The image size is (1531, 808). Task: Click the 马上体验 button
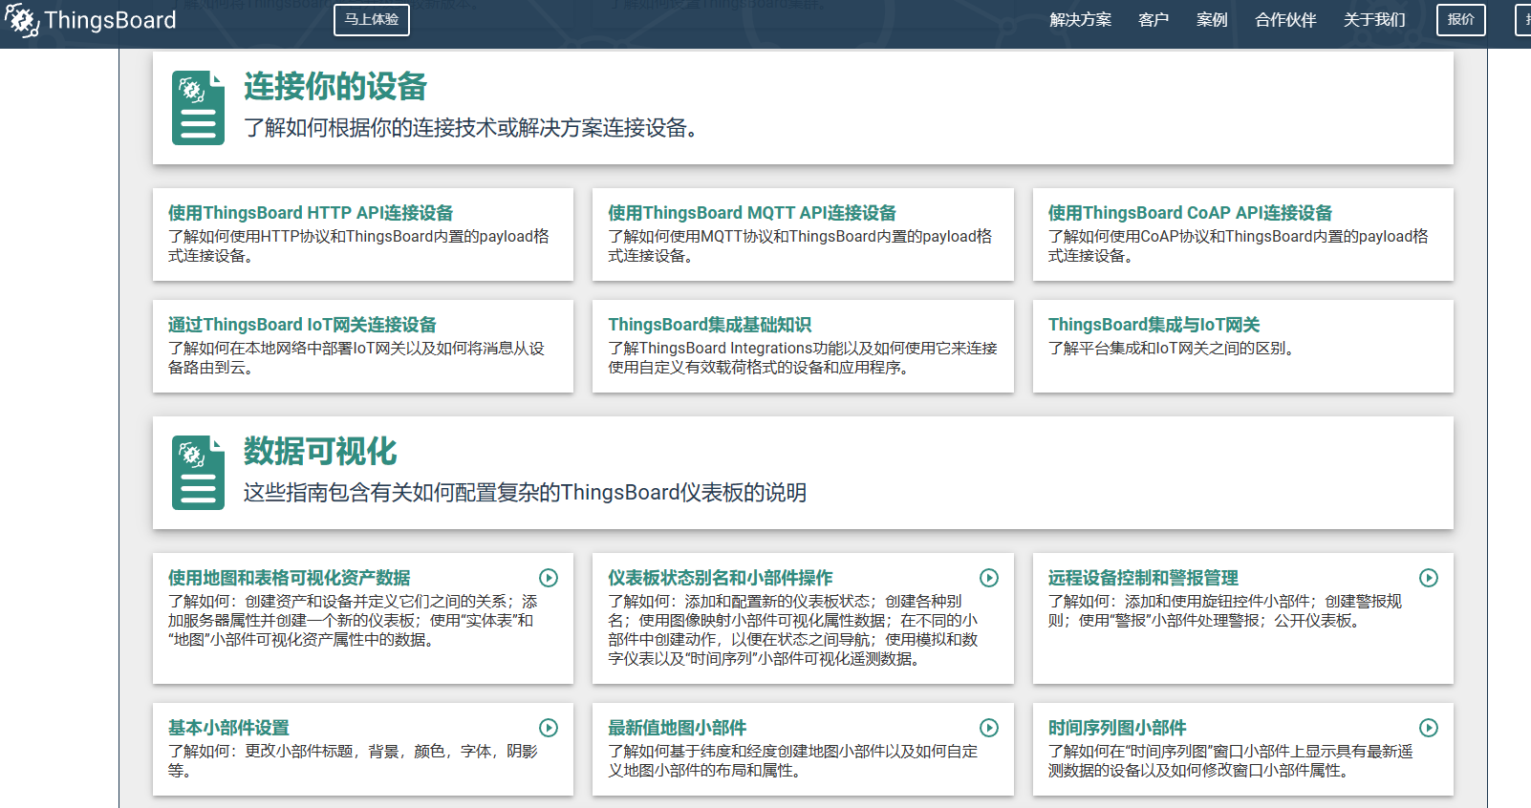372,20
